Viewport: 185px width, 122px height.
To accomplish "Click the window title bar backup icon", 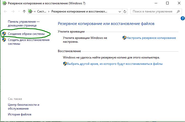I will point(5,3).
